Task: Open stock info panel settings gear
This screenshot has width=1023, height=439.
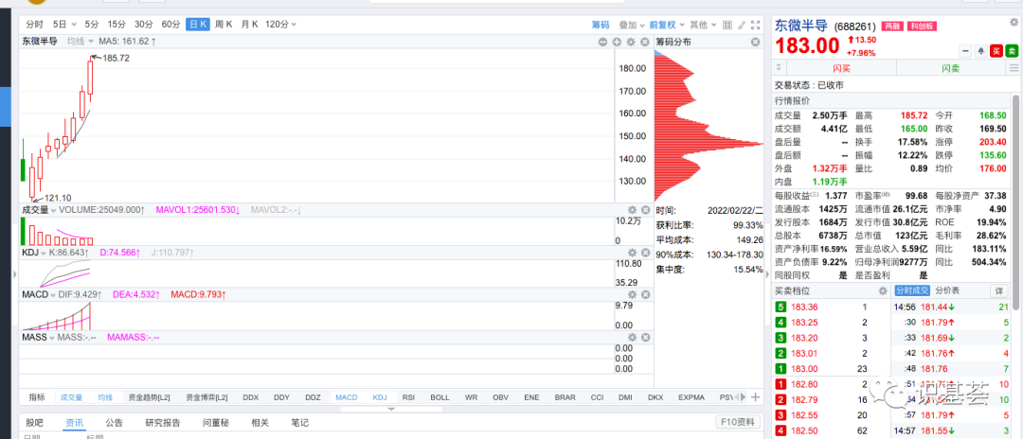Action: [1014, 22]
